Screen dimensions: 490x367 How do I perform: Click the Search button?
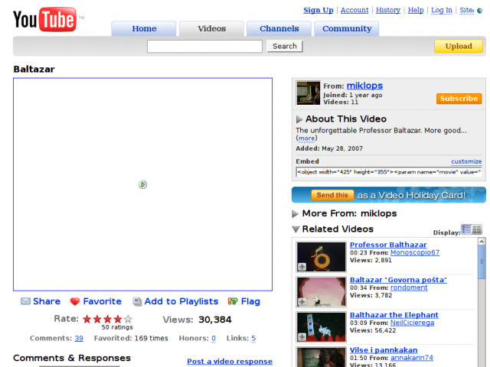[x=285, y=46]
